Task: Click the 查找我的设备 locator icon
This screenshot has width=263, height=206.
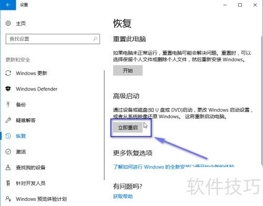Action: pyautogui.click(x=8, y=168)
